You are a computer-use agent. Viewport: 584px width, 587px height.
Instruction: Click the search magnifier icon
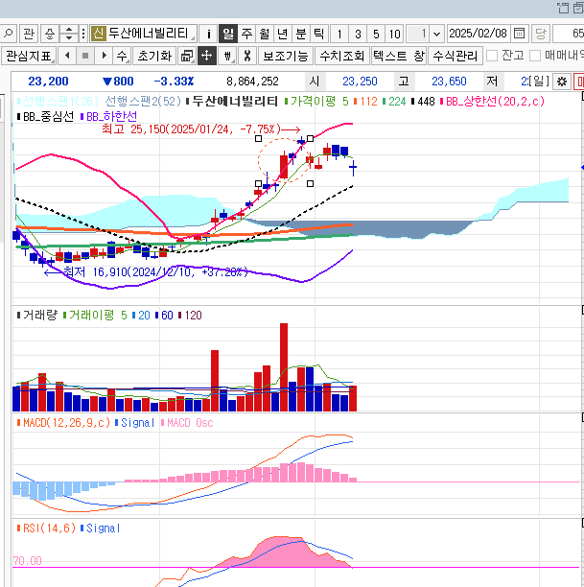[9, 34]
